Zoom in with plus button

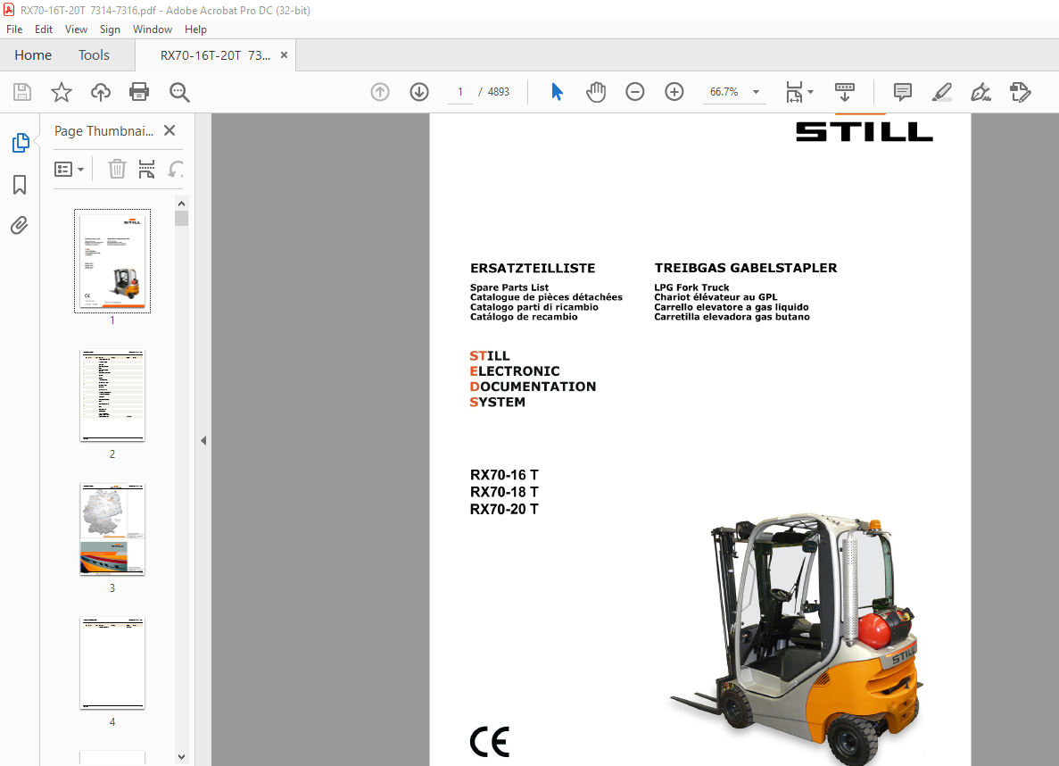click(x=674, y=92)
